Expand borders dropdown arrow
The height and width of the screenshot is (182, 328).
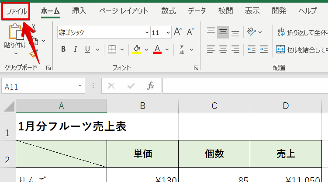(122, 49)
